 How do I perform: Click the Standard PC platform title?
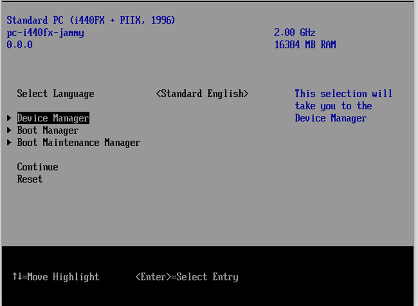click(91, 20)
